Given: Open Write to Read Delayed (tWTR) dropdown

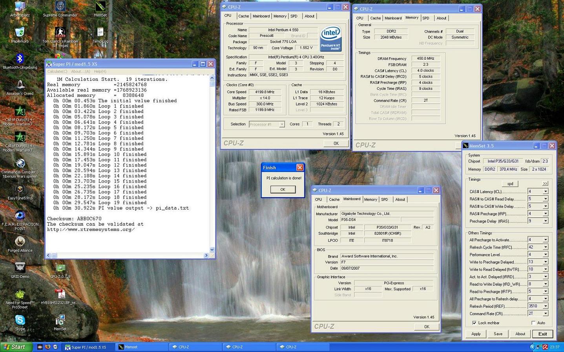Looking at the screenshot, I should [546, 269].
